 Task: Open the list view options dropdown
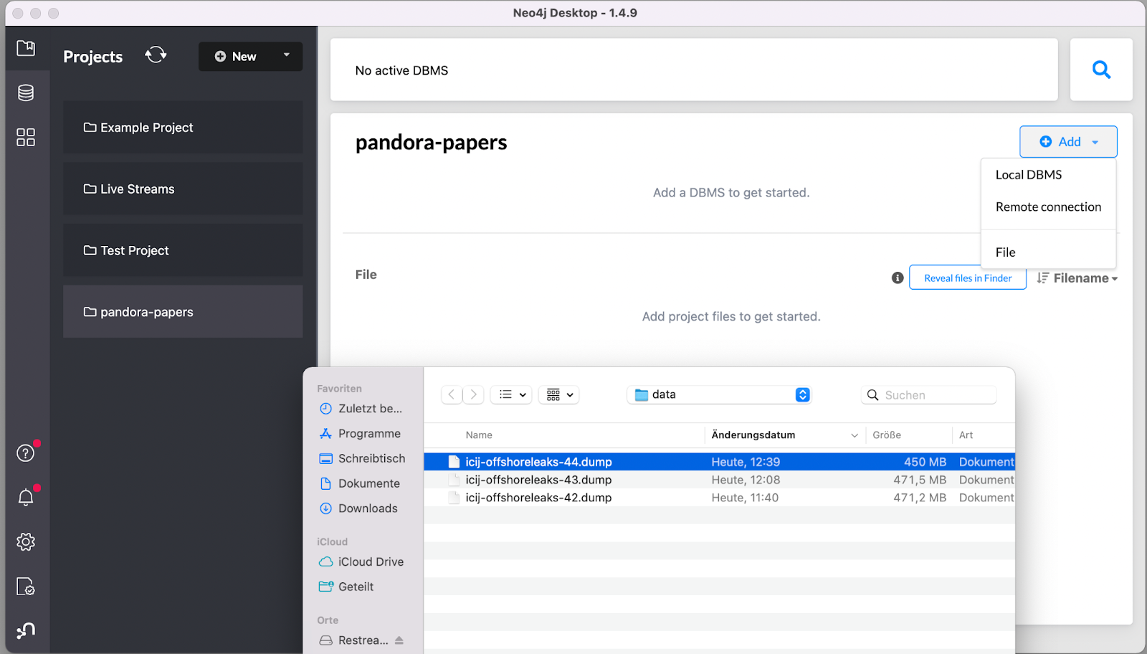511,394
